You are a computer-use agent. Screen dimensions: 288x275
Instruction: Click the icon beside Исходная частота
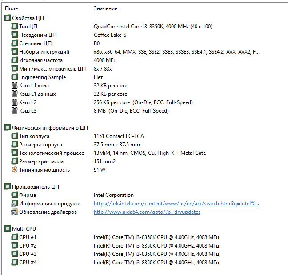point(15,60)
